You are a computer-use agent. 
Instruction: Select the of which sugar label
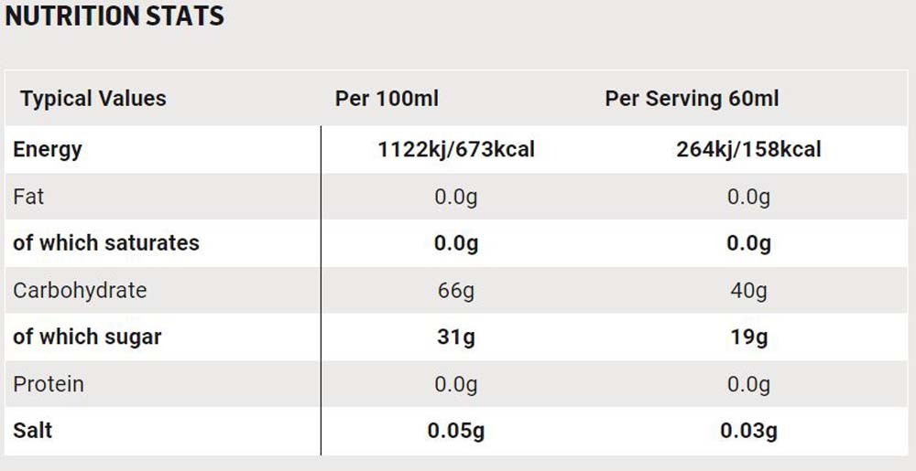point(87,337)
